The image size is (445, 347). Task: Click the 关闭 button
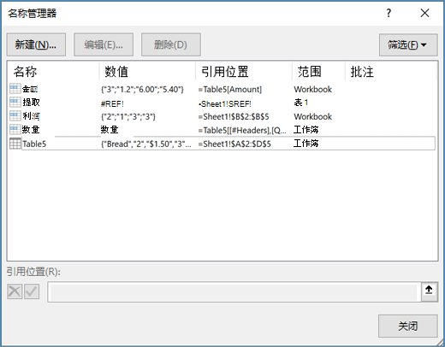pos(407,326)
